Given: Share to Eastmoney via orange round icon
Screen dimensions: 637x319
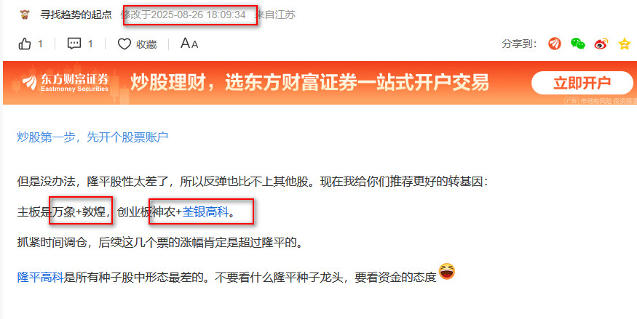Looking at the screenshot, I should click(x=555, y=44).
